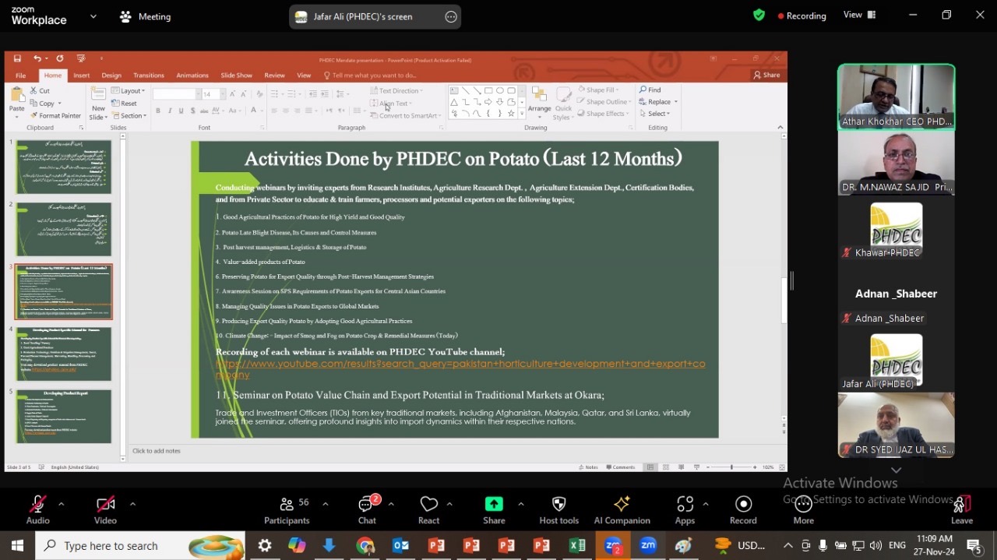Screen dimensions: 997x560
Task: Open the Zoom Participants panel
Action: pos(287,510)
